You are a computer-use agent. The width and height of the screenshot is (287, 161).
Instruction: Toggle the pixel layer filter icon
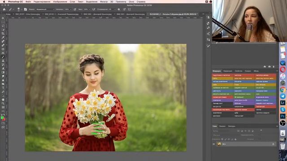(x=238, y=131)
